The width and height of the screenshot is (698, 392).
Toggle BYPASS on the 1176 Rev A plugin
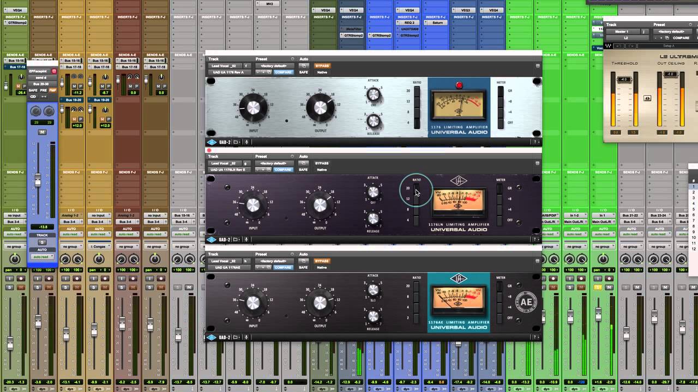pos(322,66)
